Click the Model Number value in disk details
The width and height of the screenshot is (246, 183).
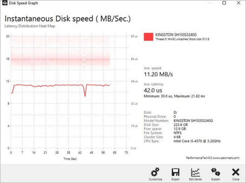tap(193, 120)
